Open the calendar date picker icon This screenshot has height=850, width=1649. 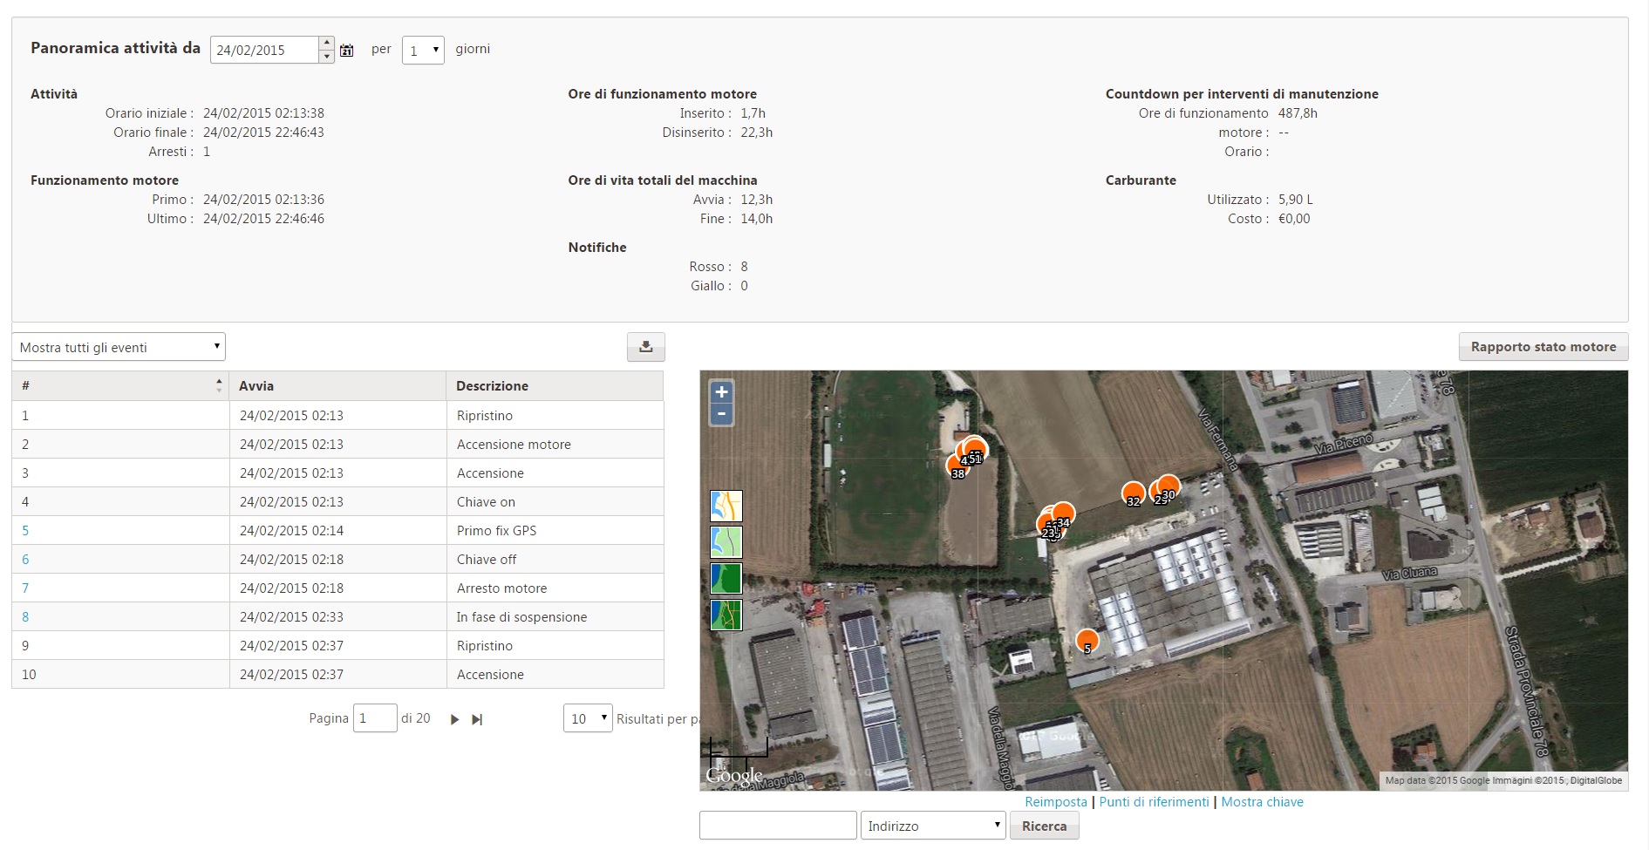tap(346, 51)
